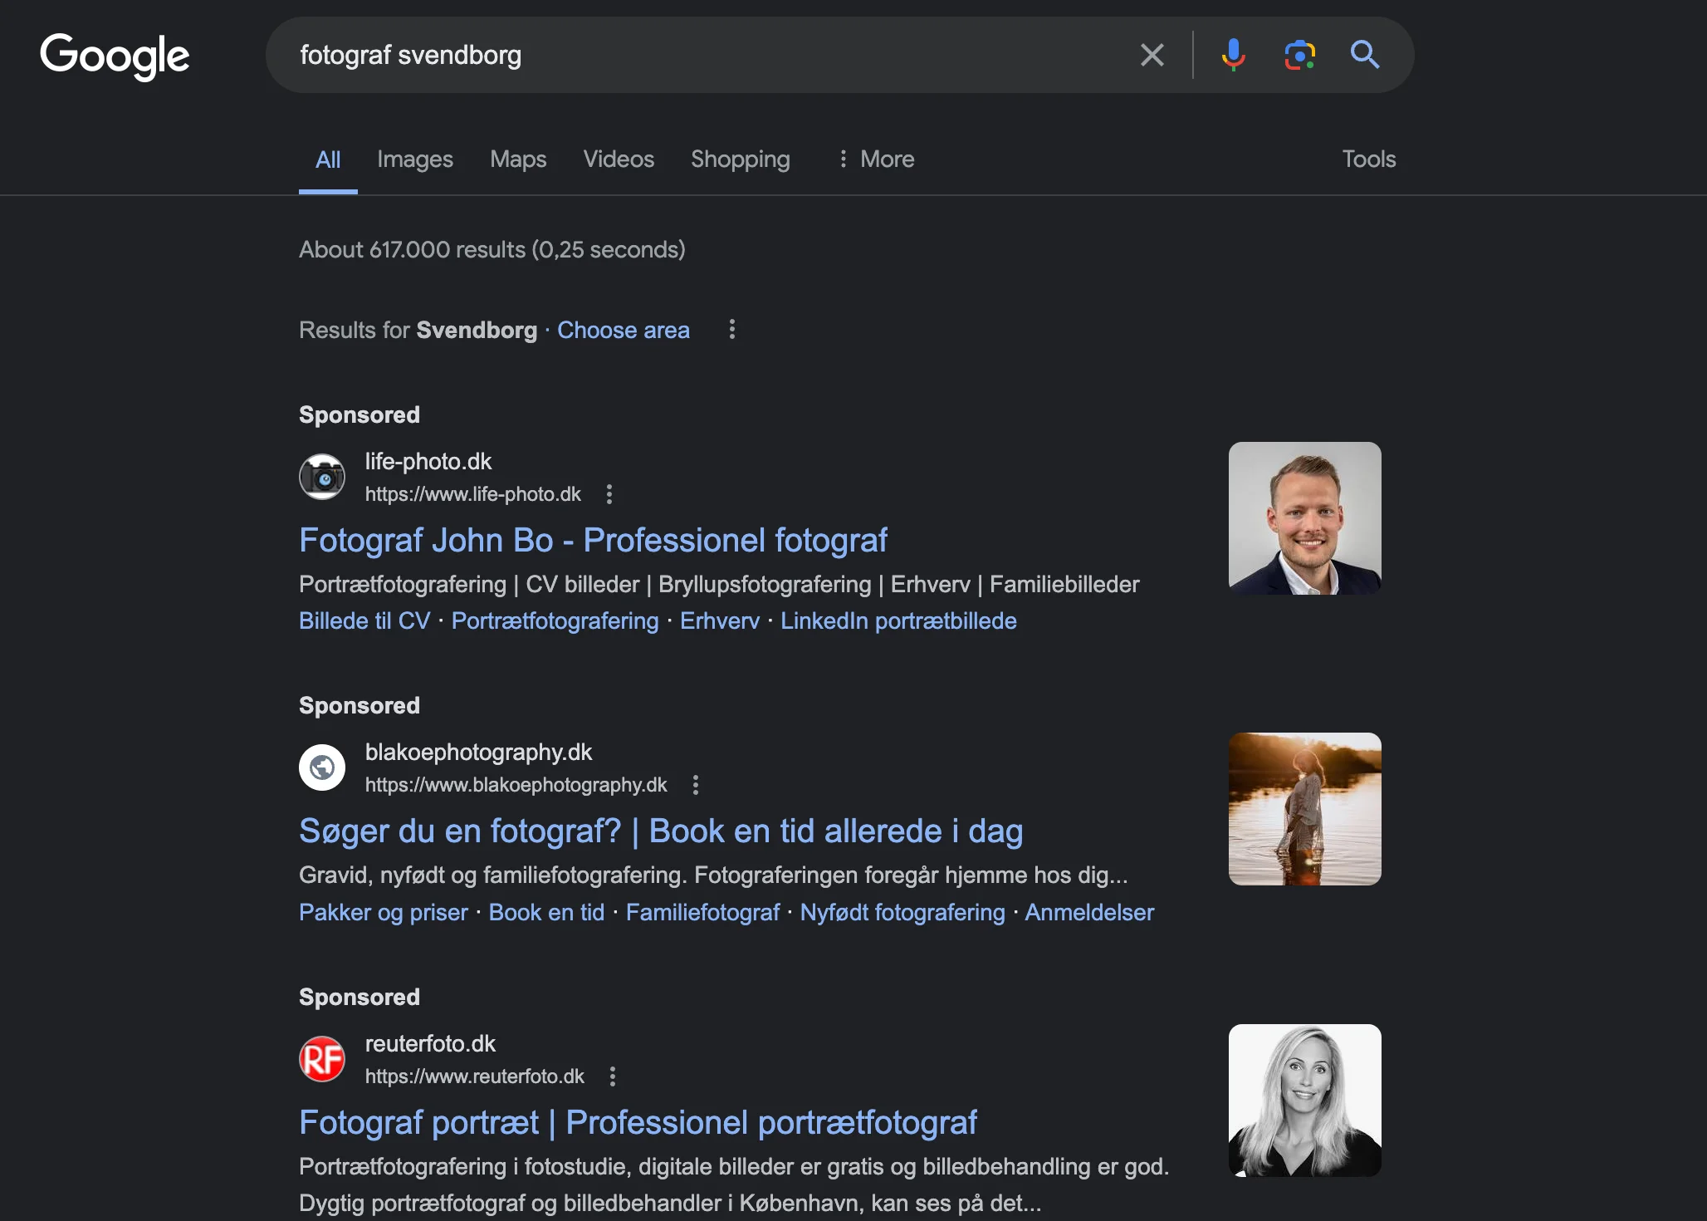
Task: Open the life-photo.dk camera favicon
Action: (x=322, y=476)
